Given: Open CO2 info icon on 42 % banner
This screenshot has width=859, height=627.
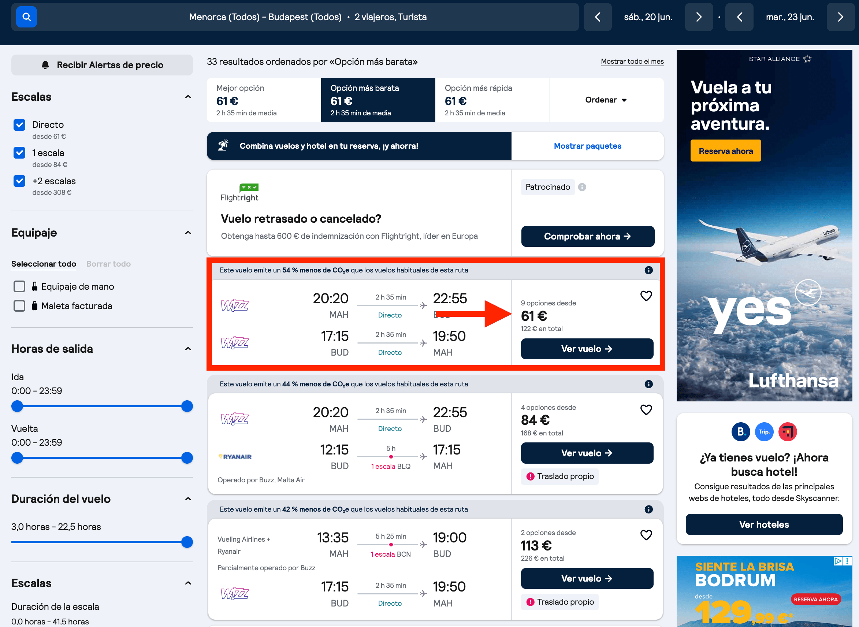Looking at the screenshot, I should point(648,509).
